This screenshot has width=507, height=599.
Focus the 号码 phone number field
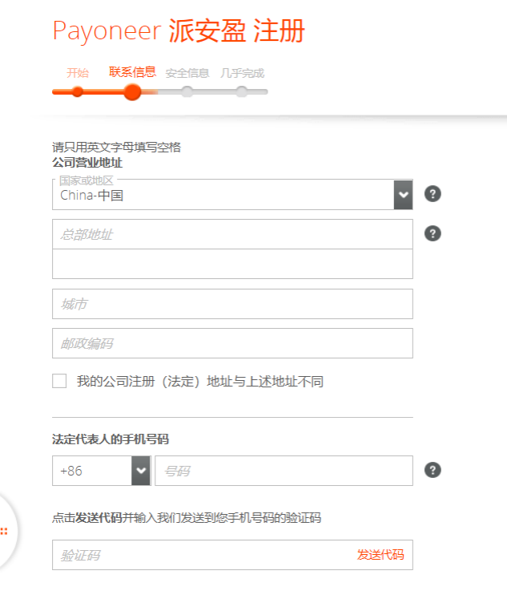[284, 471]
